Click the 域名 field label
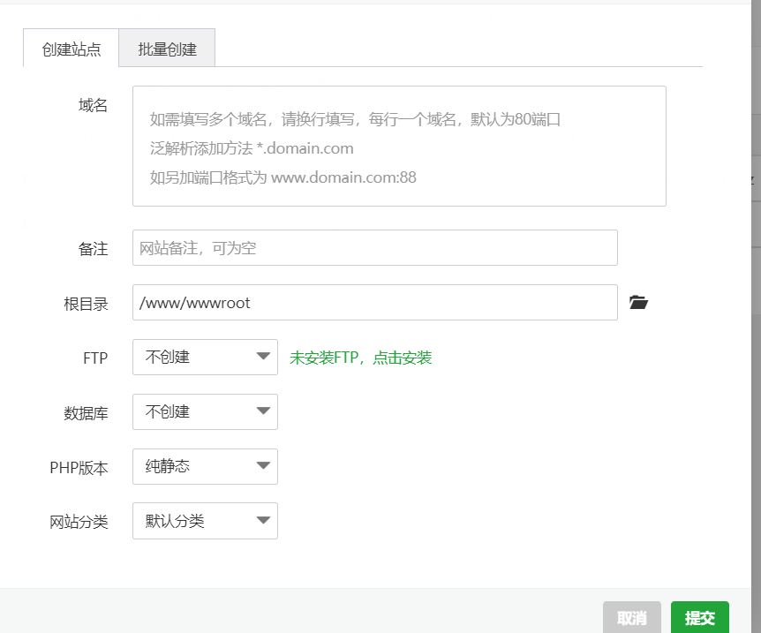 pyautogui.click(x=93, y=106)
